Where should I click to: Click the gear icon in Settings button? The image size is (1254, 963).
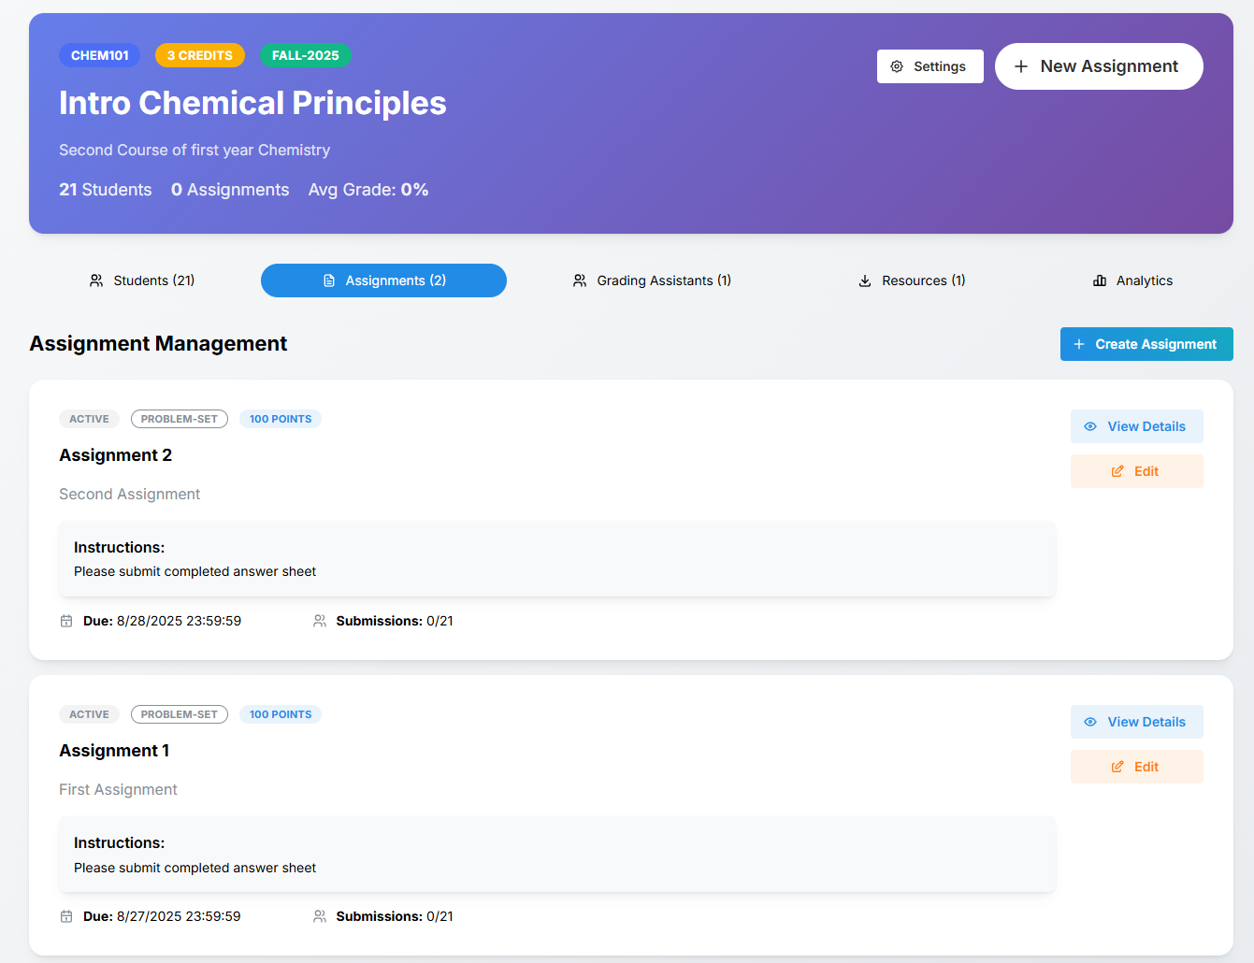[897, 66]
